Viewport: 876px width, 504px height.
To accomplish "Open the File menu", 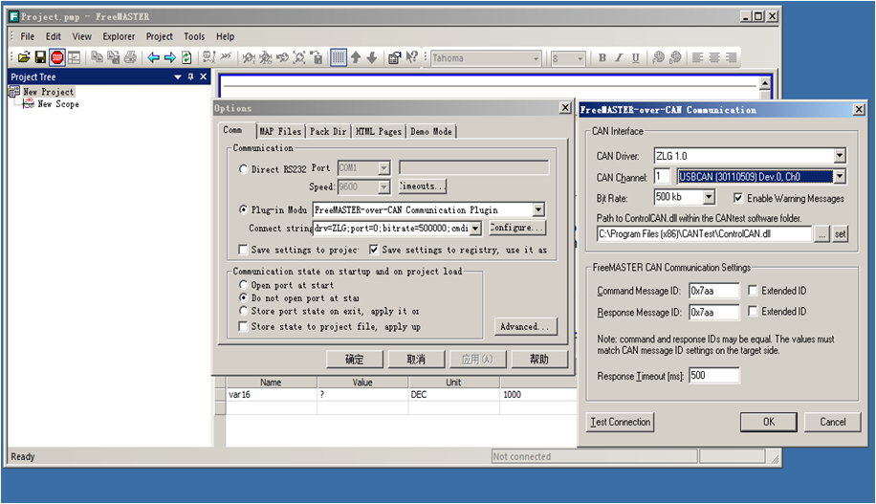I will point(28,36).
